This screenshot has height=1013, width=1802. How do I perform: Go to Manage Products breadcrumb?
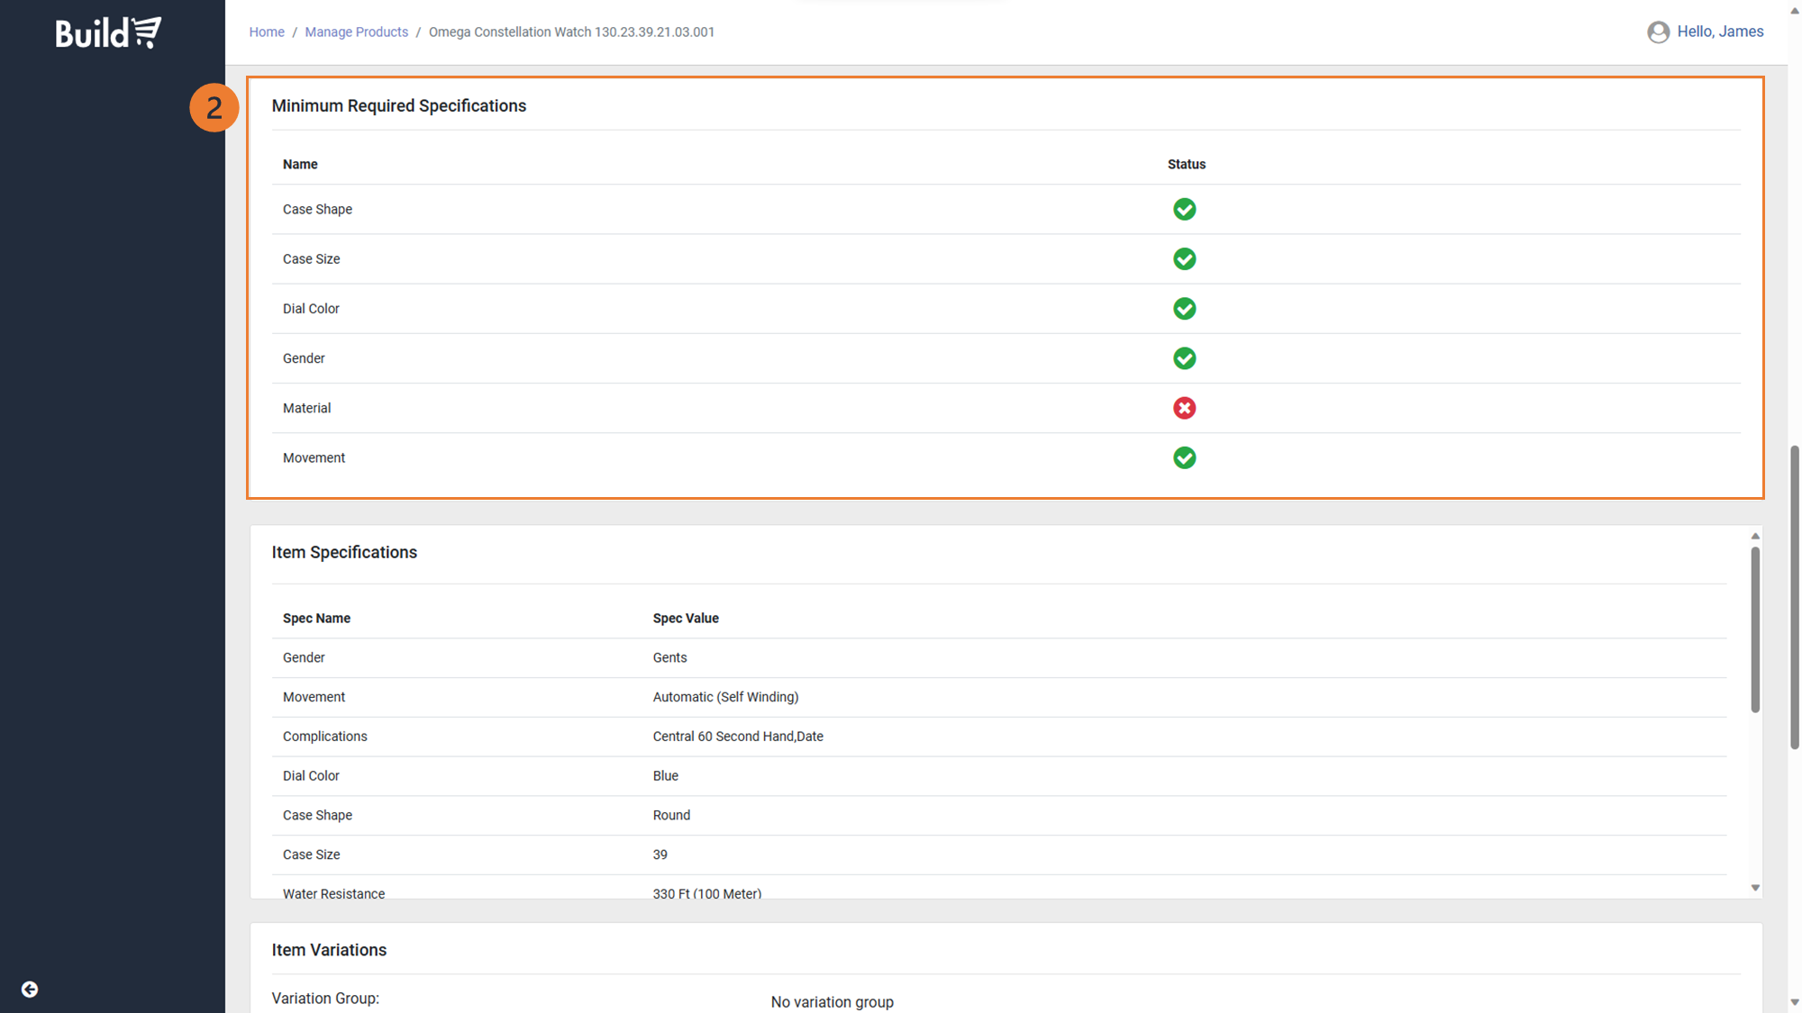(356, 32)
